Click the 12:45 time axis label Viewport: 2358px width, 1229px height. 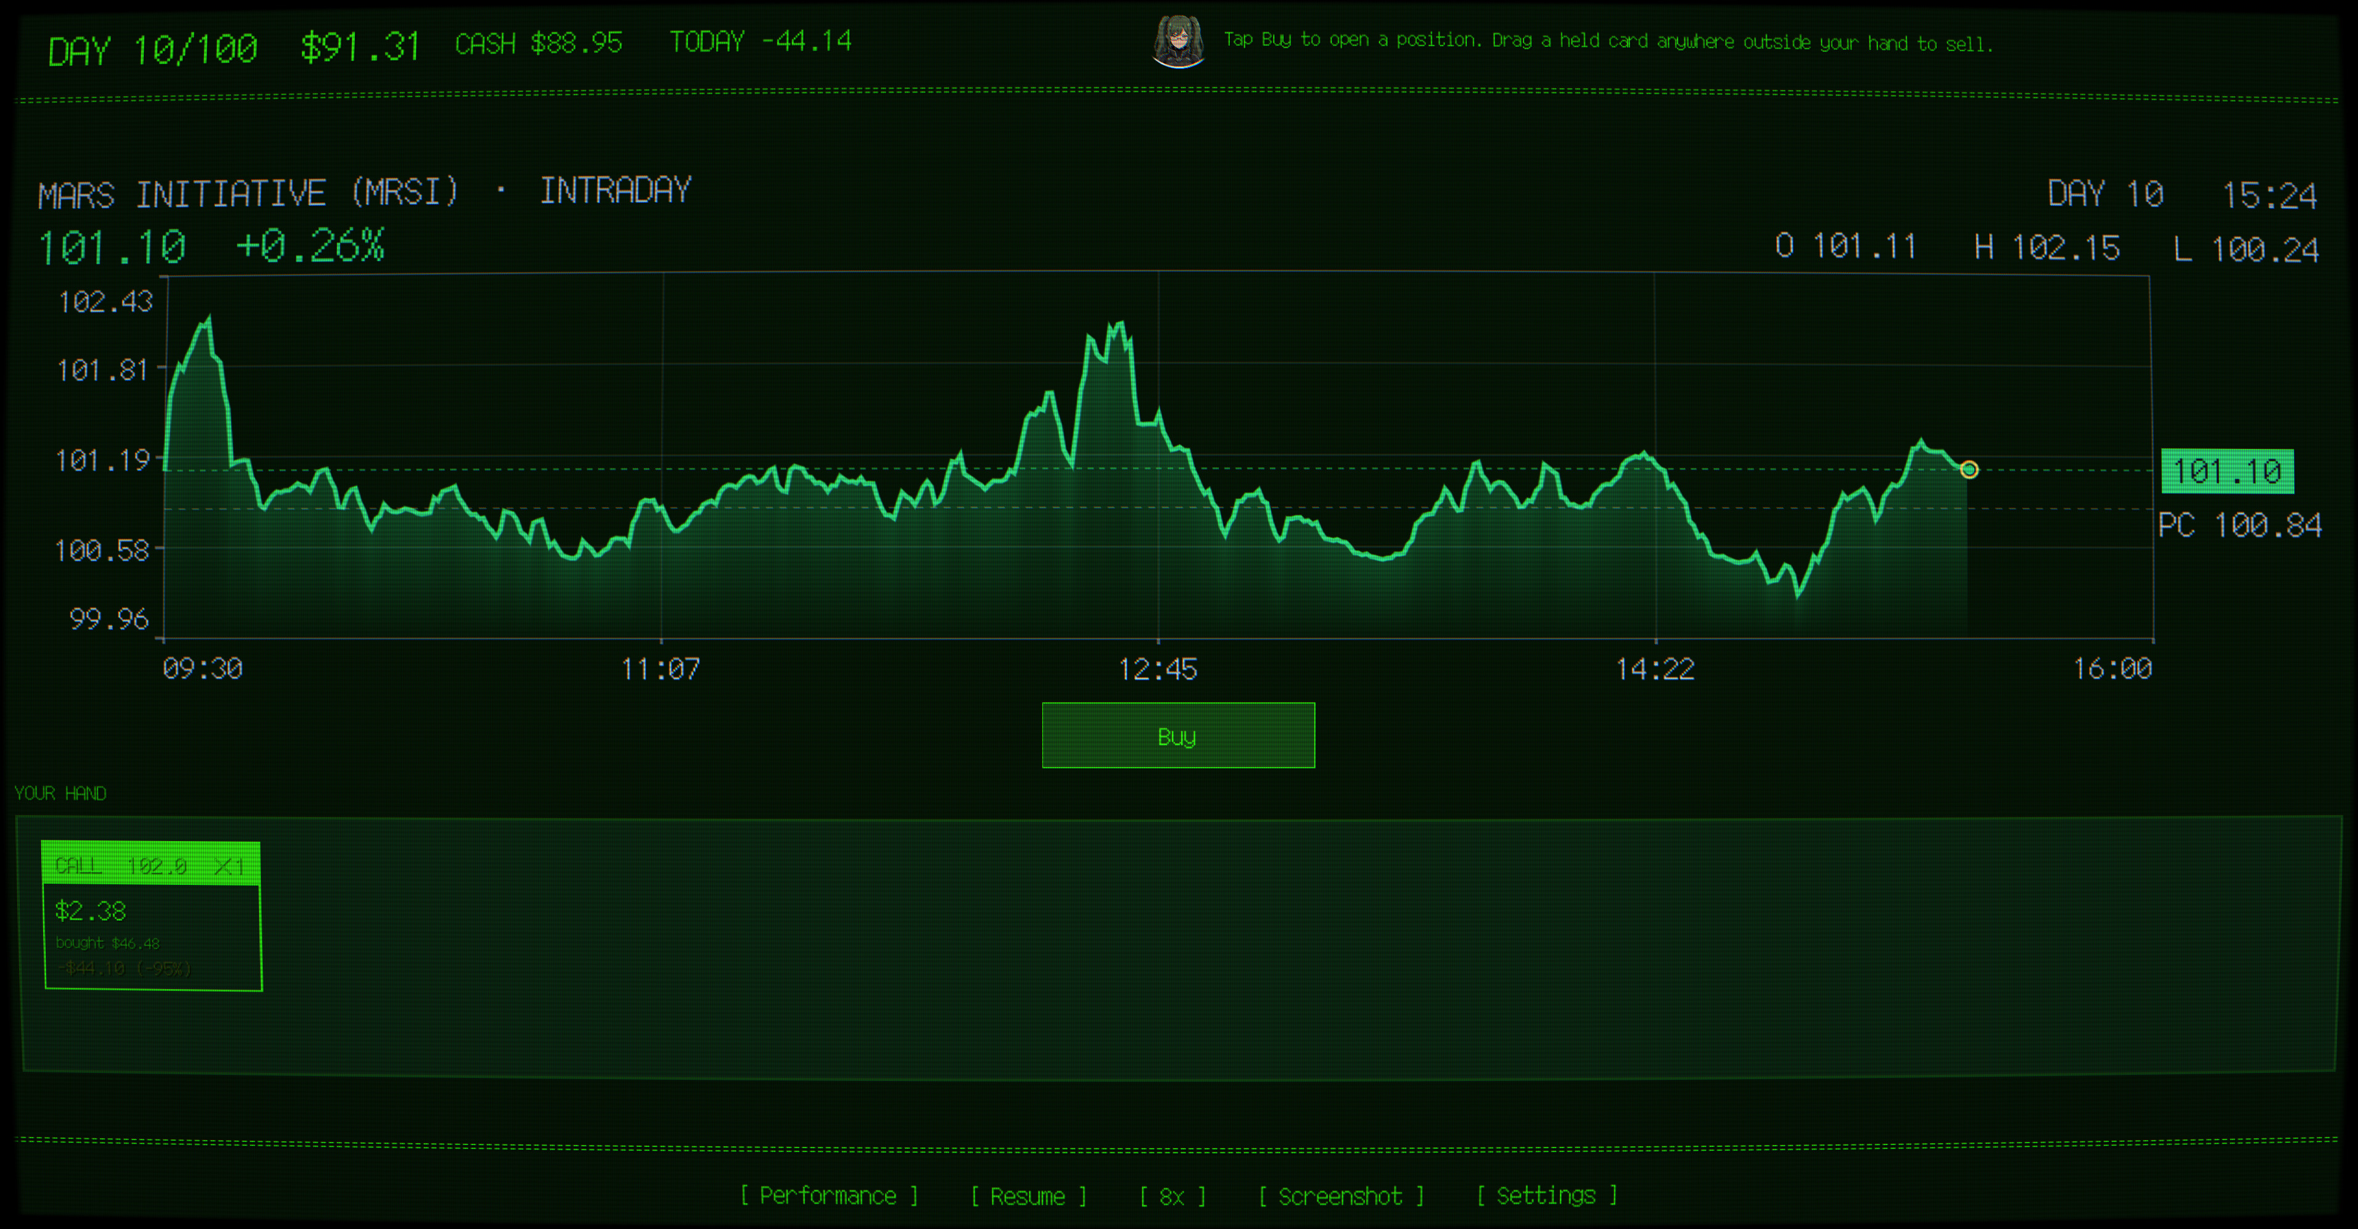1158,669
